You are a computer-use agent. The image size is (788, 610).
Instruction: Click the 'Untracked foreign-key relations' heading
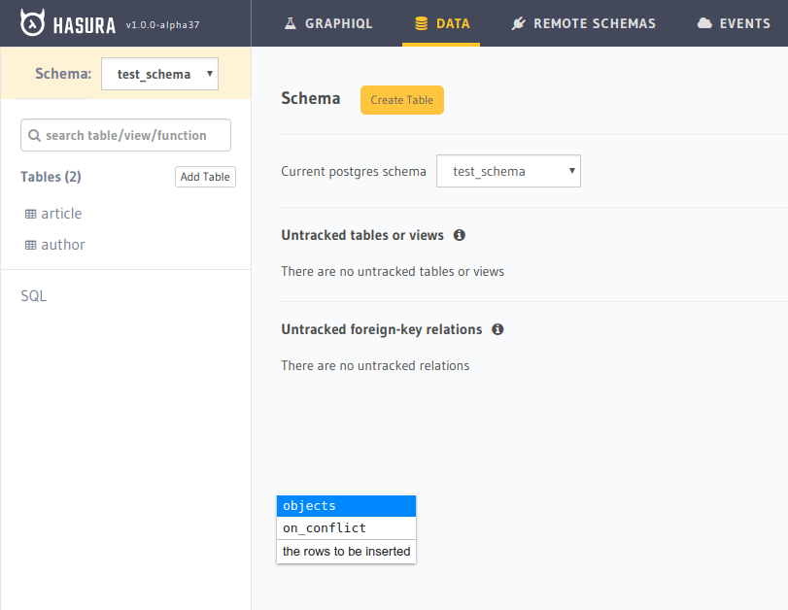(x=382, y=329)
